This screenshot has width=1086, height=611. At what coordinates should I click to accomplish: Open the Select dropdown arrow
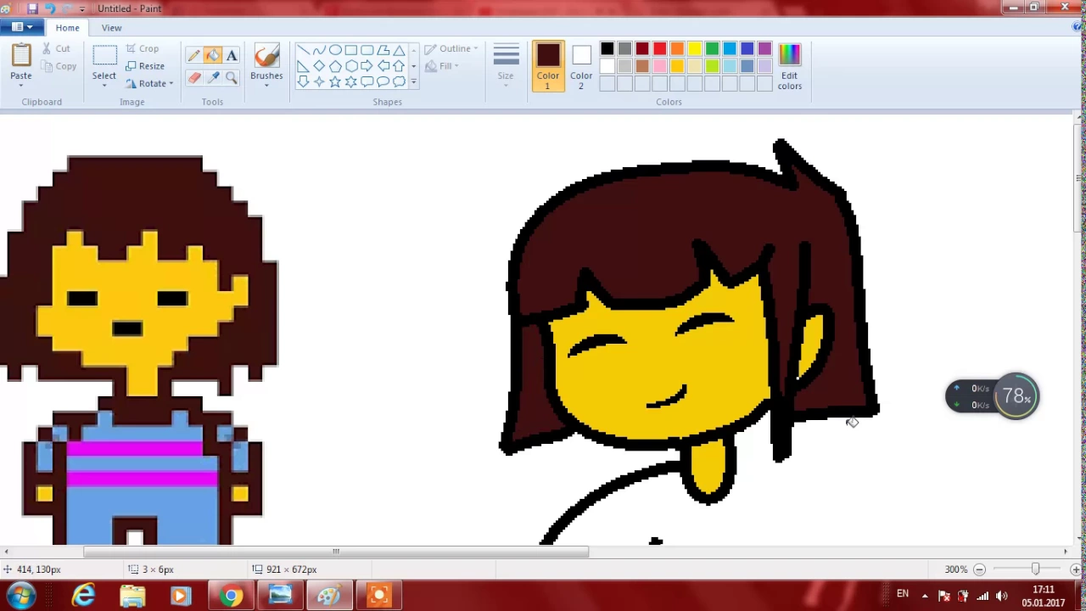point(104,86)
